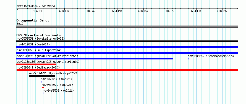Click the small blue nsv6068536 marker
246x104 pixels.
(x=43, y=93)
